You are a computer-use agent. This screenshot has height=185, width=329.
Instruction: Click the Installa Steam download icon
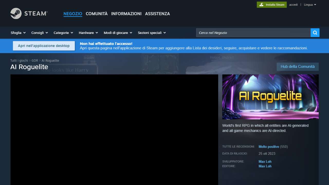click(261, 5)
